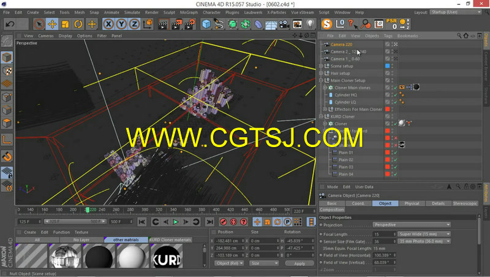Select the black sphere material

pyautogui.click(x=99, y=256)
